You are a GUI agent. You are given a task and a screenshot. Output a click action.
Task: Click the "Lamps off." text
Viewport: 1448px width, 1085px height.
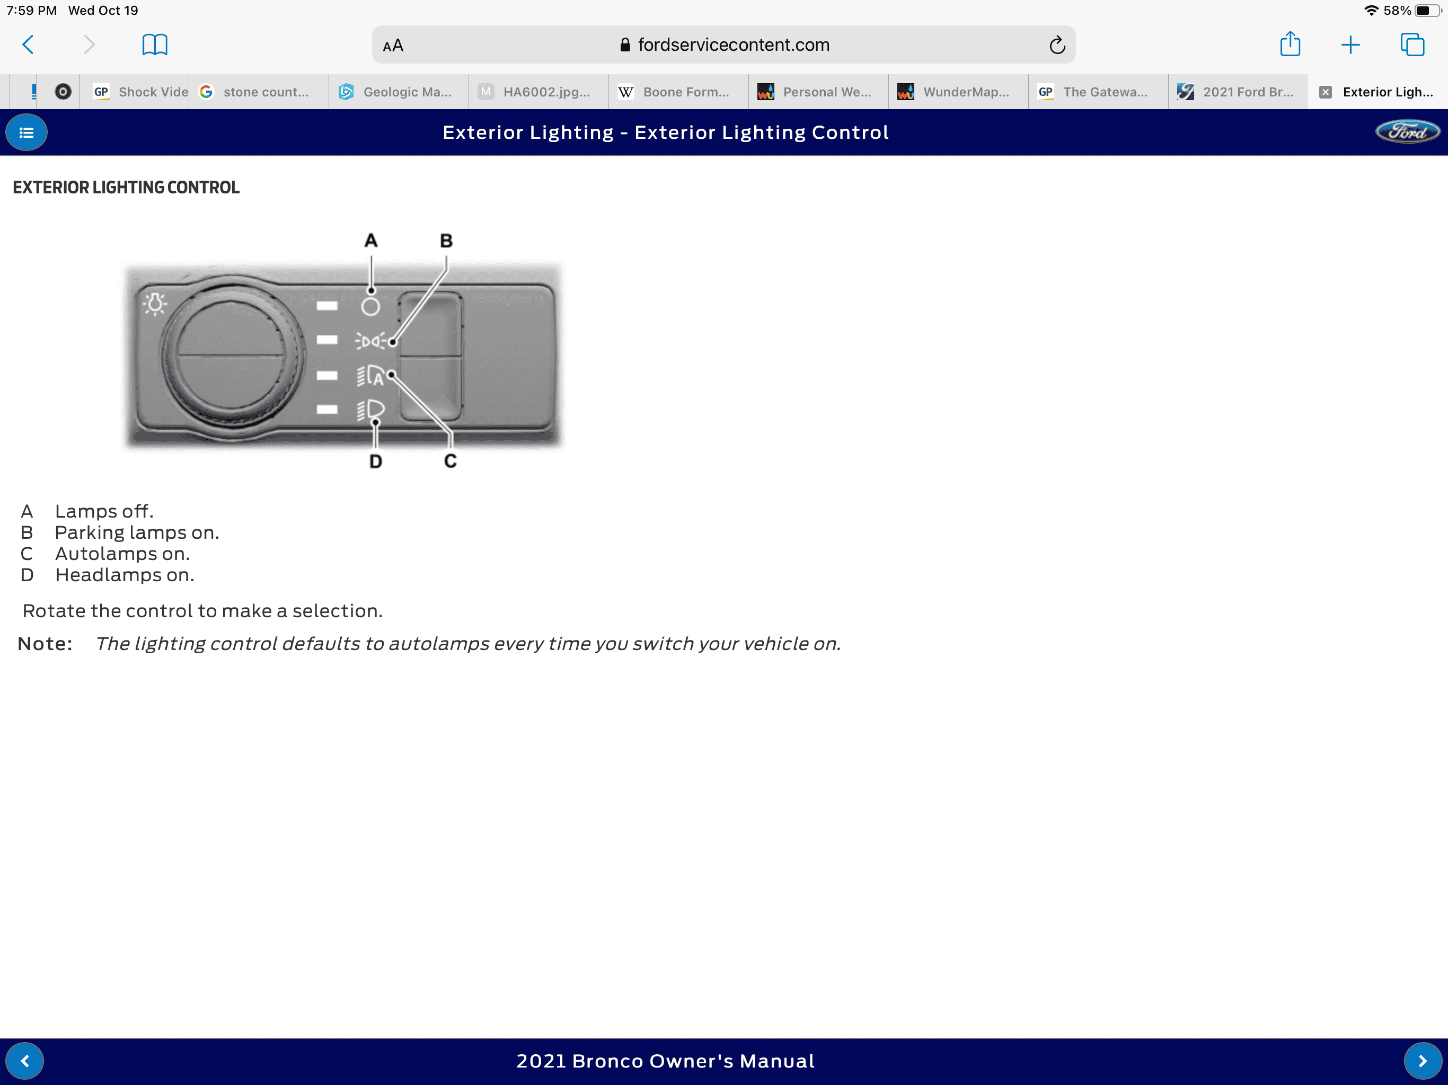point(104,511)
